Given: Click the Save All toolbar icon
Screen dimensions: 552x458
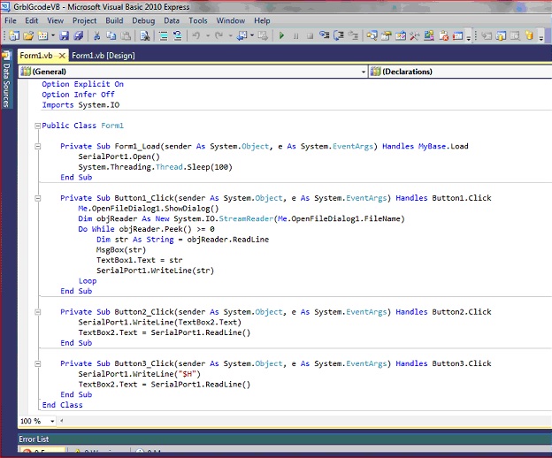Looking at the screenshot, I should click(78, 36).
